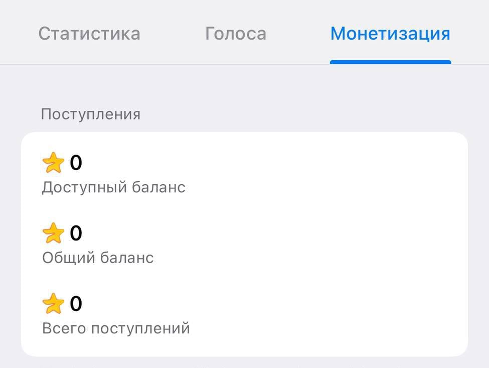Tap the Общий баланс label

[x=98, y=258]
